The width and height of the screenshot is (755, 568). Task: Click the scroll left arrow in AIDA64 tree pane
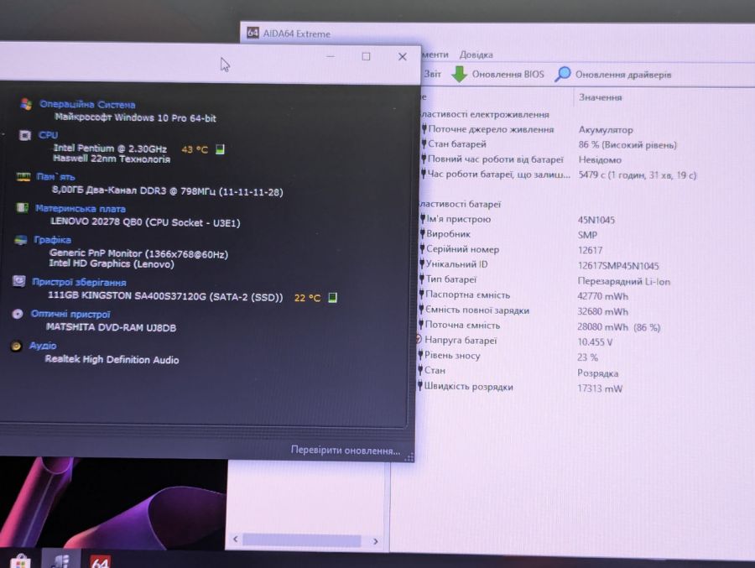pyautogui.click(x=236, y=539)
